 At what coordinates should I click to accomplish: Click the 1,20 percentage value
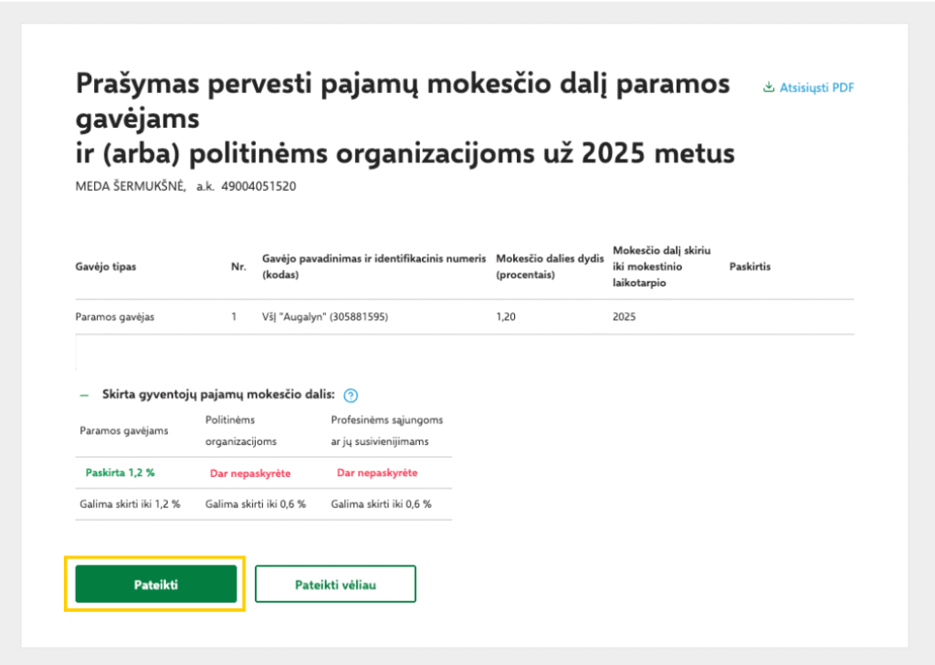tap(507, 317)
